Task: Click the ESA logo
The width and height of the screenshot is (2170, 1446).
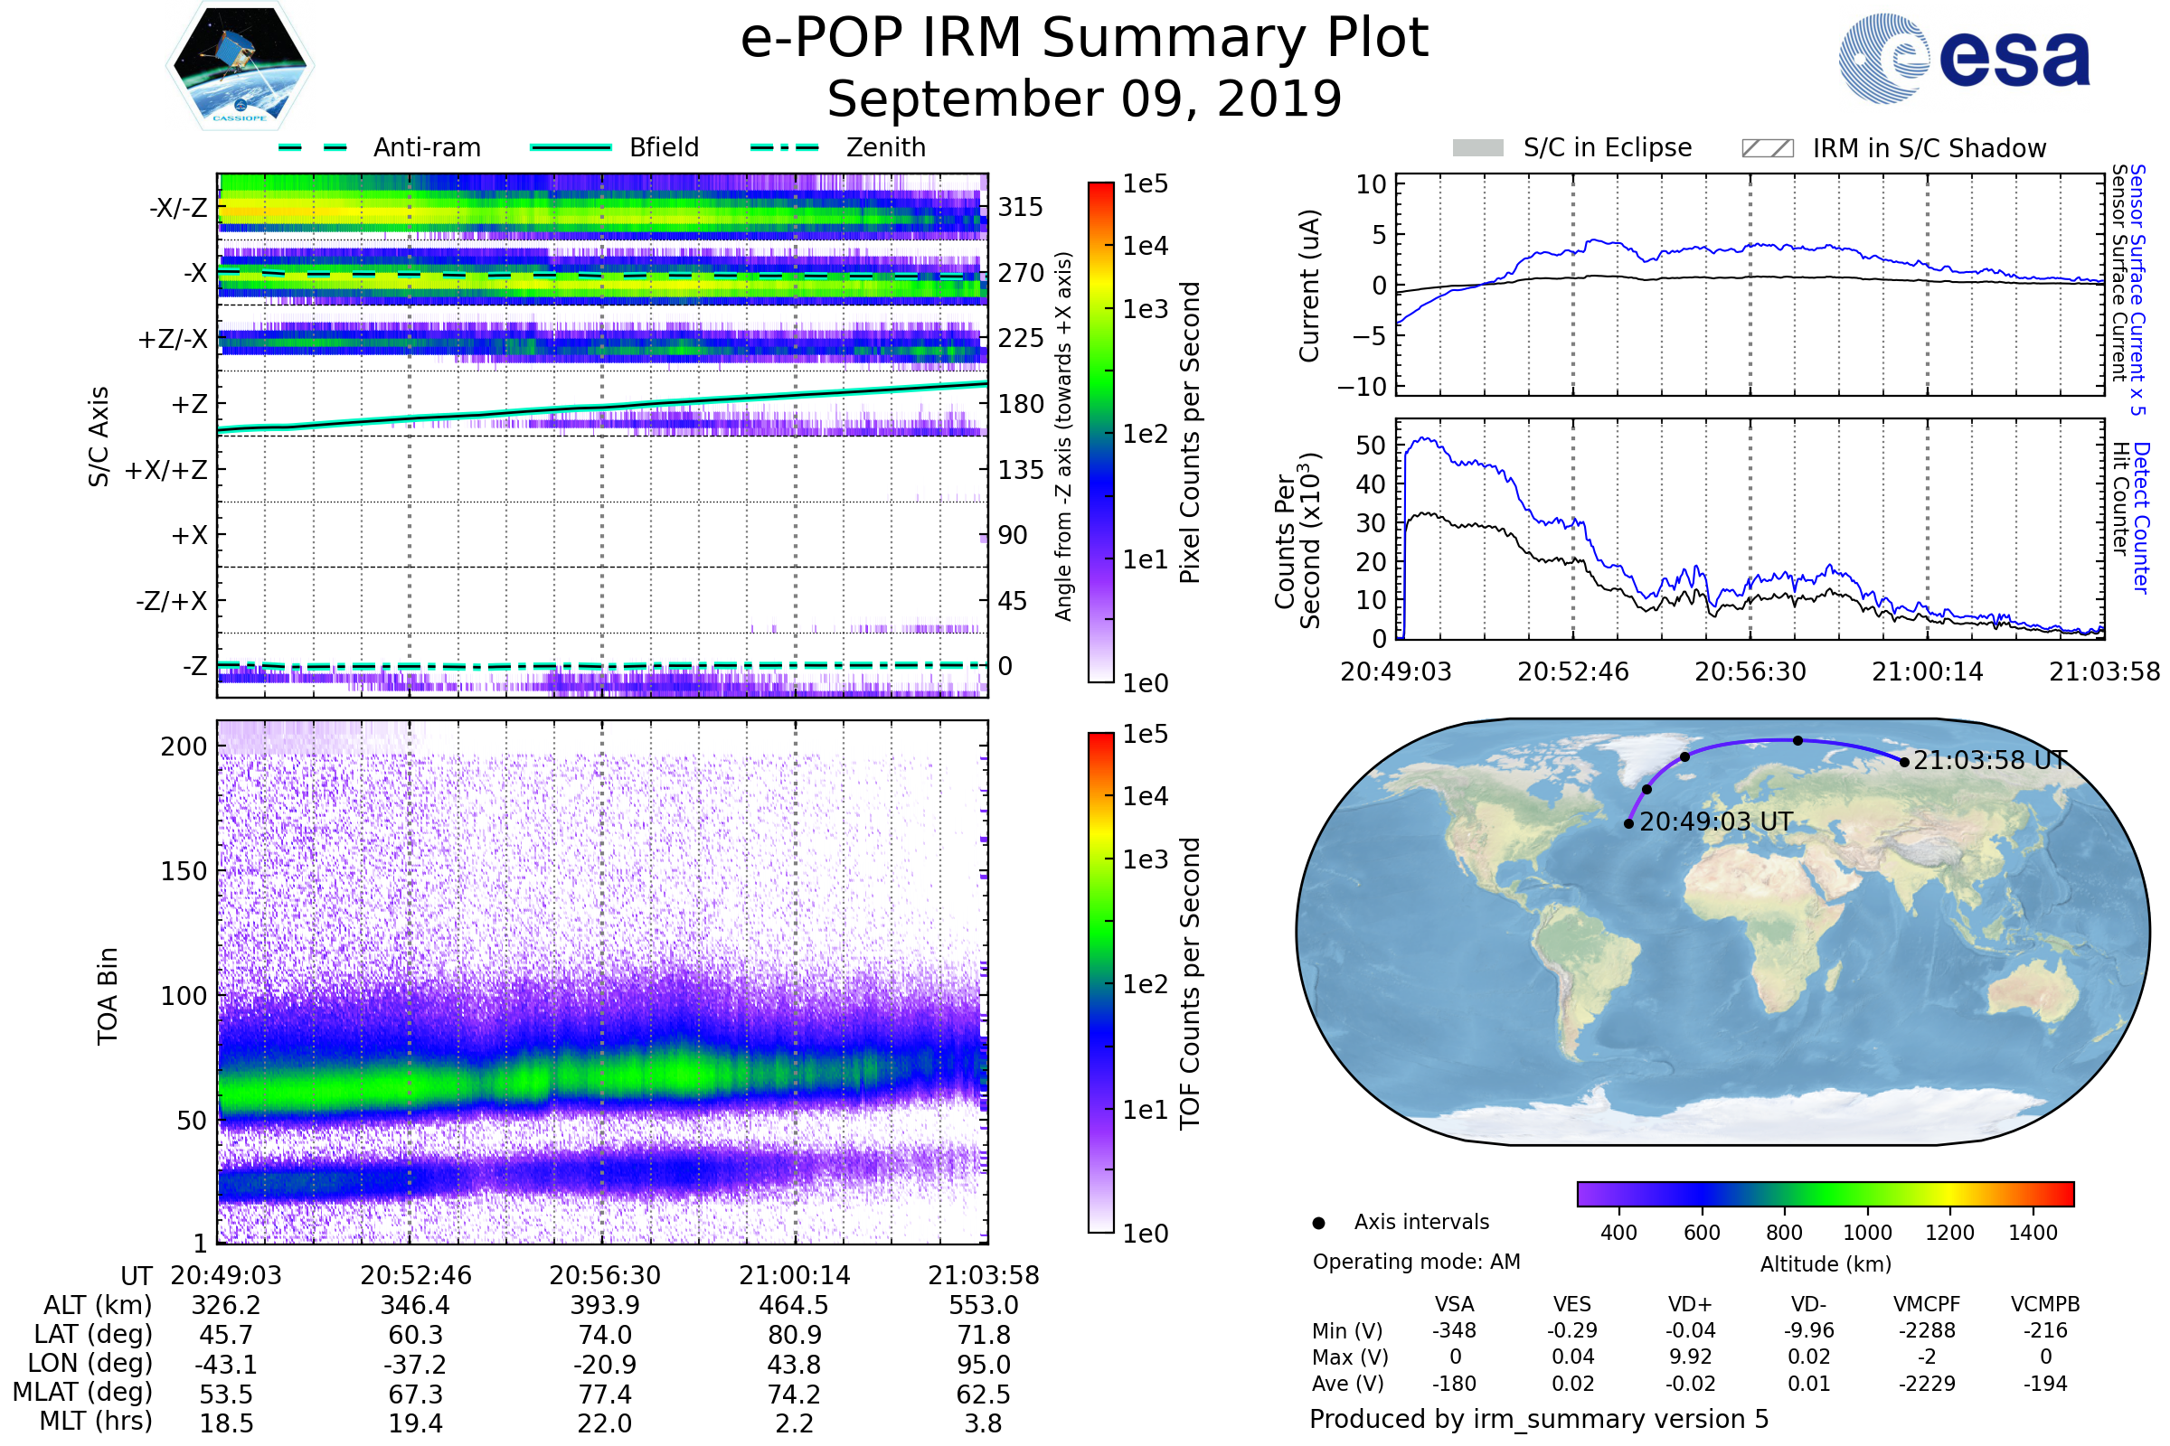Action: [1964, 59]
